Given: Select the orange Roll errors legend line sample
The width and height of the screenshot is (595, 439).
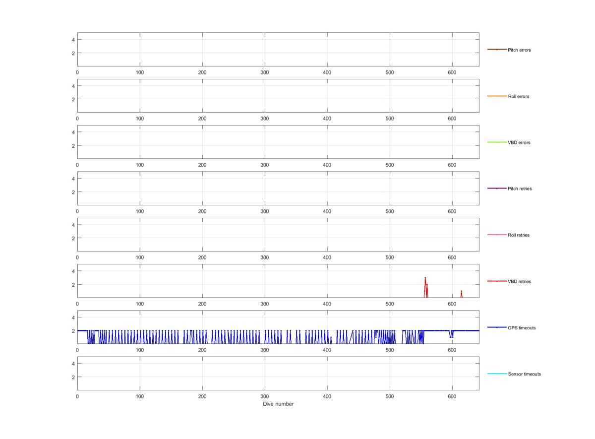Looking at the screenshot, I should pyautogui.click(x=497, y=96).
